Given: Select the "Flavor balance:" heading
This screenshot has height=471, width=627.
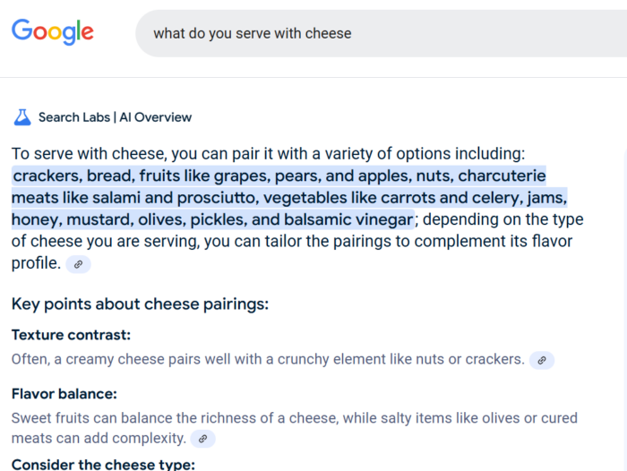Looking at the screenshot, I should 64,394.
